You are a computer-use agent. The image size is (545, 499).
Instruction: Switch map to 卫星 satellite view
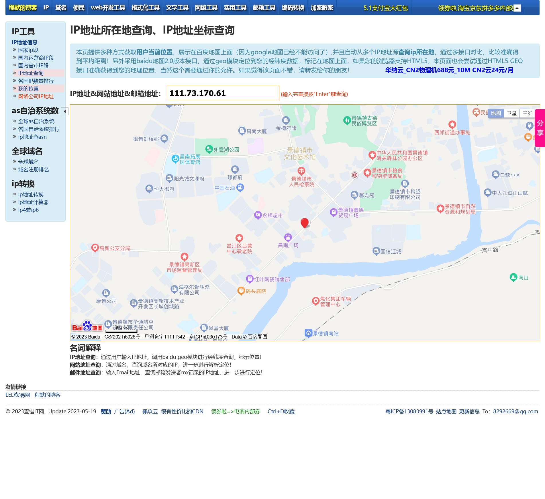(x=511, y=113)
